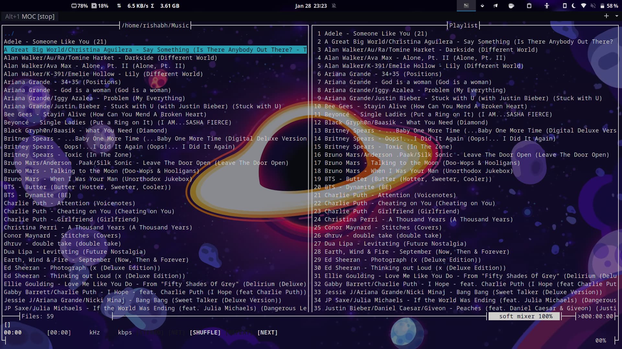622x349 pixels.
Task: Click the battery indicator showing 58 %
Action: (x=609, y=6)
